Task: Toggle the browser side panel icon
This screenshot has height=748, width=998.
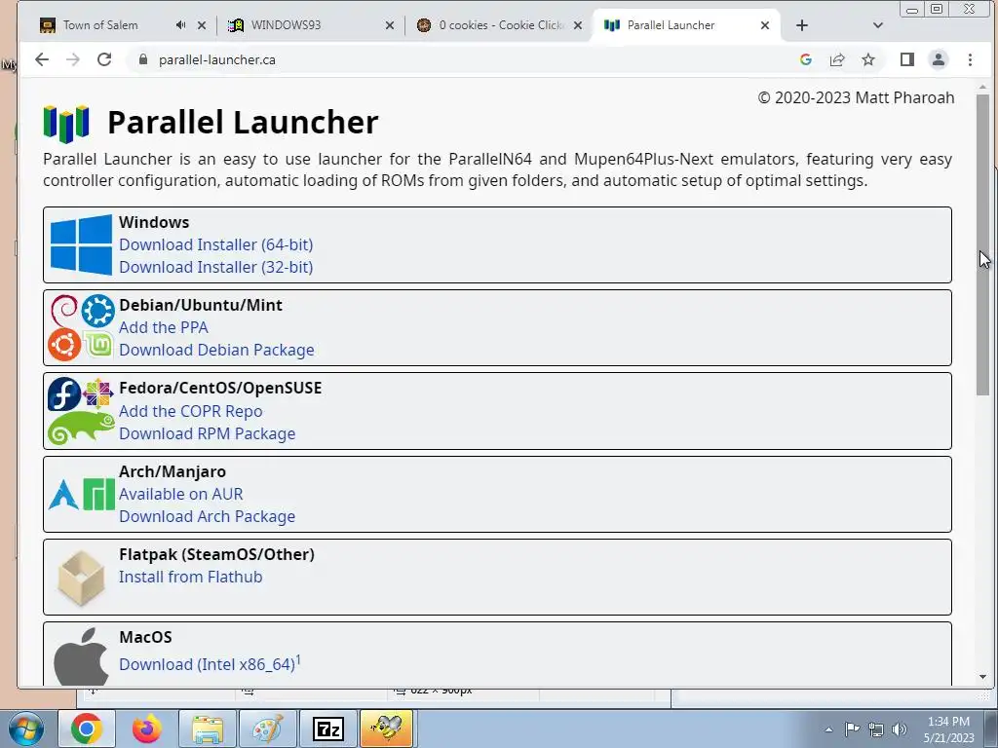Action: pyautogui.click(x=907, y=59)
